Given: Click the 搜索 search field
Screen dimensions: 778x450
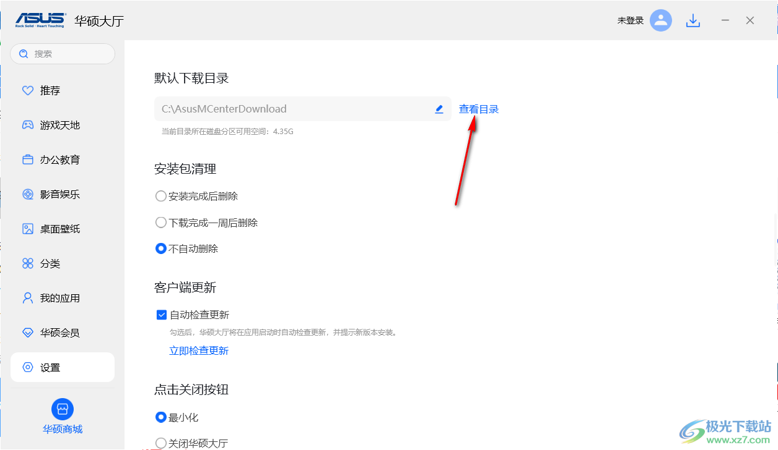Looking at the screenshot, I should pyautogui.click(x=63, y=54).
